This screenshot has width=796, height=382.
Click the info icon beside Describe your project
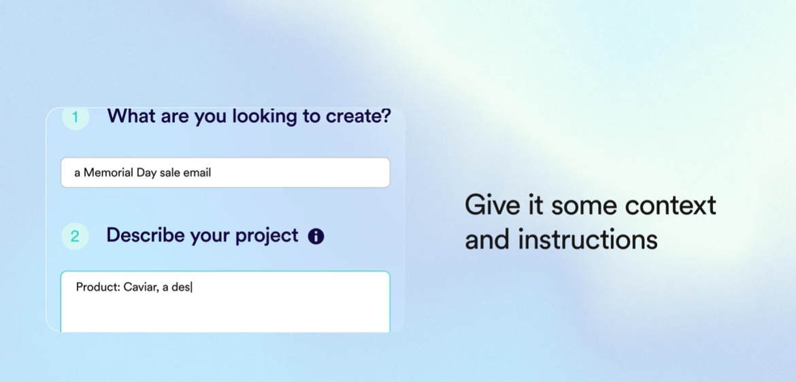(316, 237)
